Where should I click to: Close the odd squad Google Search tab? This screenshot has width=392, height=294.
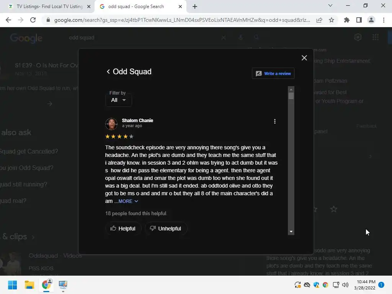[180, 7]
